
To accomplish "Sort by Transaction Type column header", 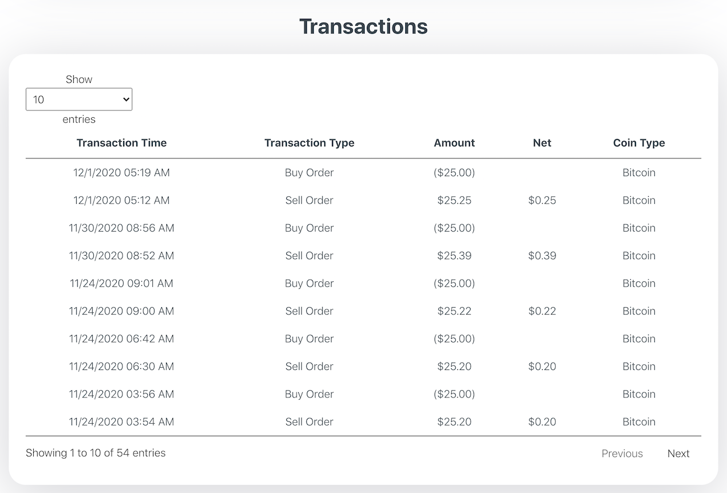I will click(309, 143).
